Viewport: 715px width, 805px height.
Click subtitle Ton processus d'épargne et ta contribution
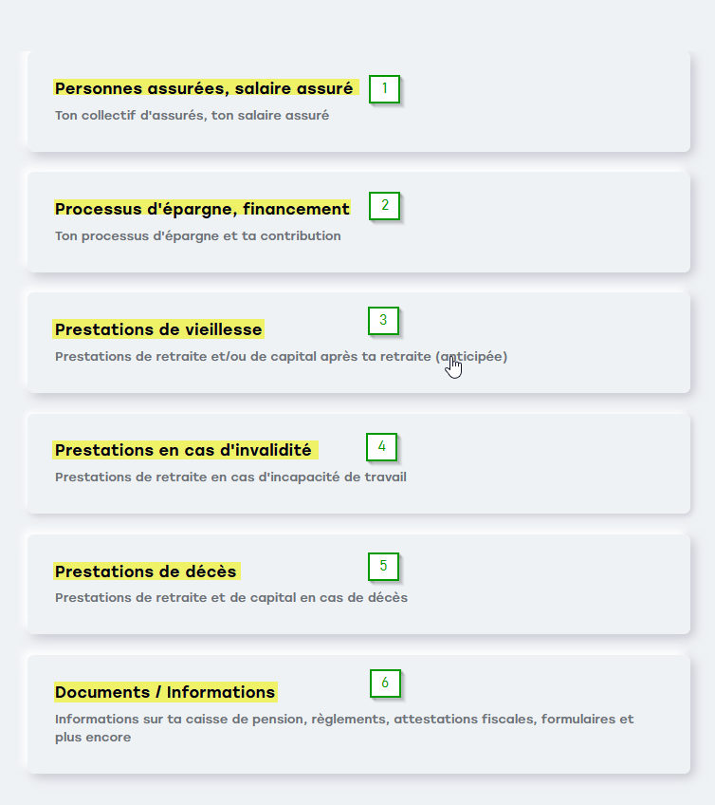tap(198, 236)
